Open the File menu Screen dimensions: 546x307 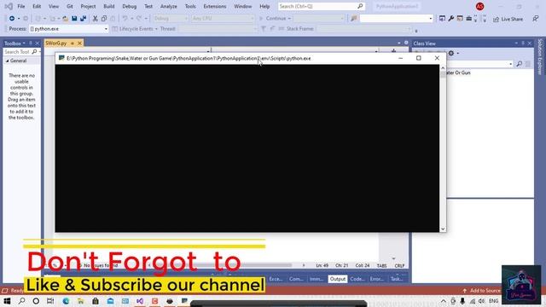21,6
